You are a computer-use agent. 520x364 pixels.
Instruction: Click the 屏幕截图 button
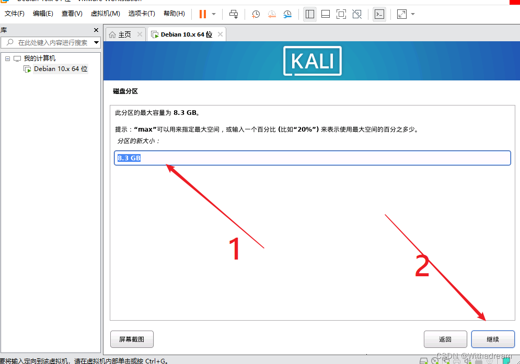click(132, 339)
